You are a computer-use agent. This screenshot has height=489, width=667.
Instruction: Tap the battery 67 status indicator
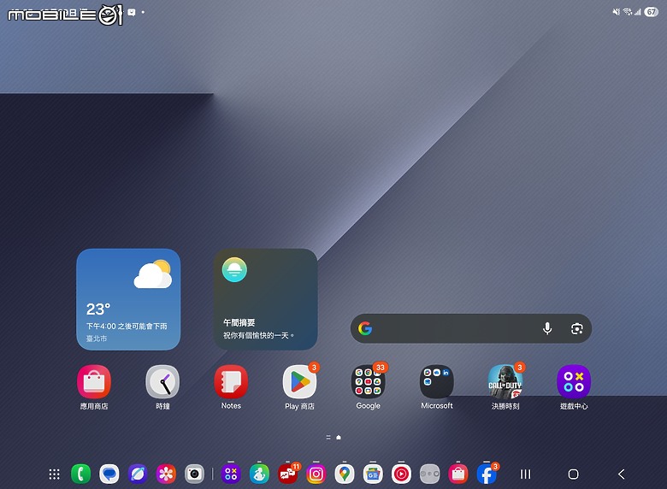[x=651, y=12]
